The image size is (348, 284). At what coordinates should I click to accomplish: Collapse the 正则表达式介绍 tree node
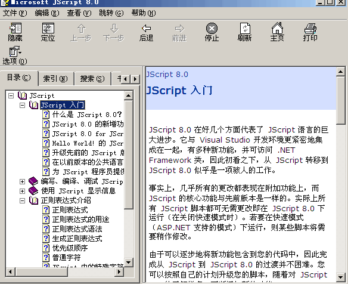pyautogui.click(x=22, y=200)
